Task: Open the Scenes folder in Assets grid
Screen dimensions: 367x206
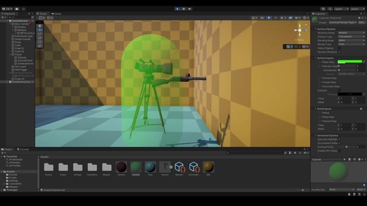Action: click(x=49, y=167)
